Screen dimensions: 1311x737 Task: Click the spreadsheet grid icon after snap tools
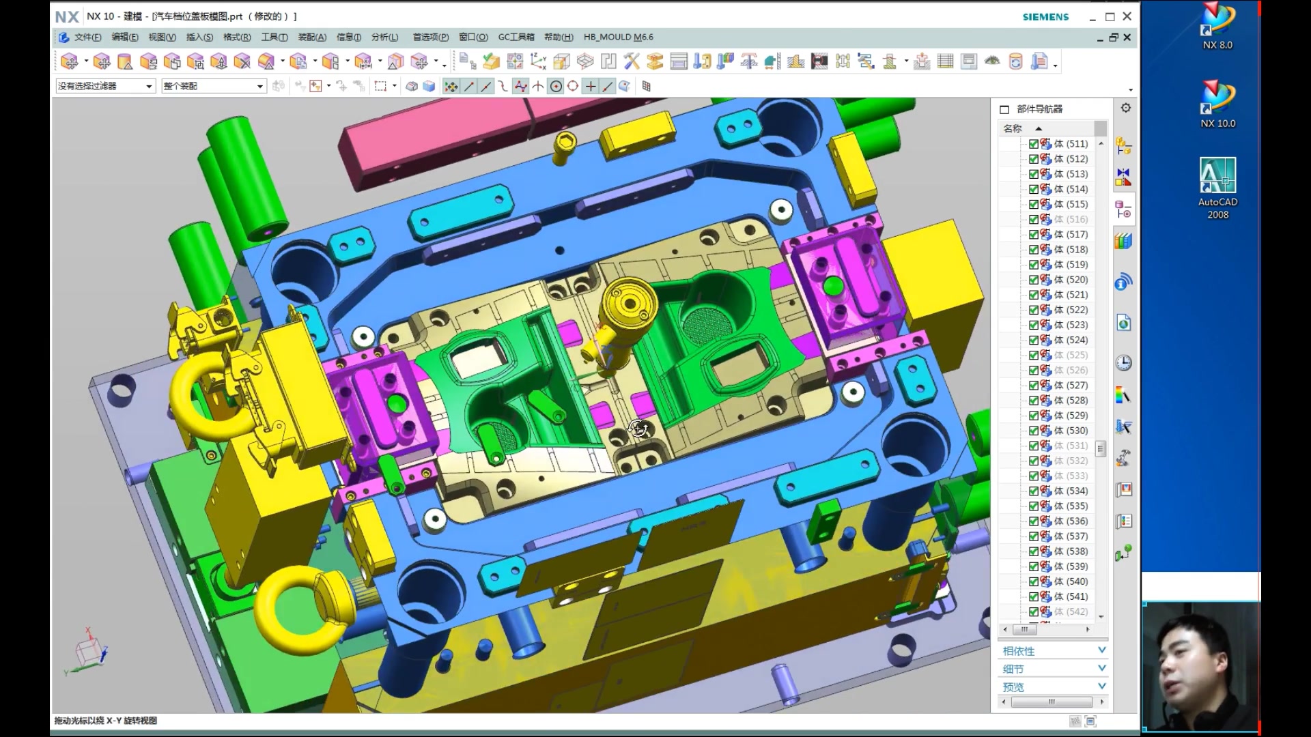(x=646, y=86)
